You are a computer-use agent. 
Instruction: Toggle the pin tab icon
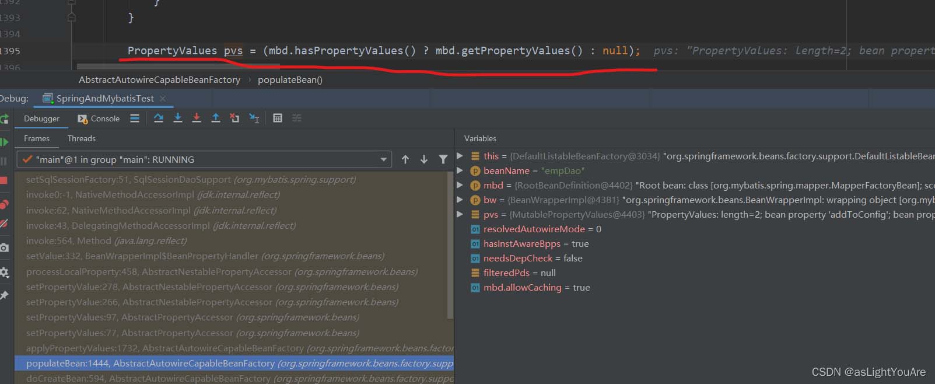point(5,295)
